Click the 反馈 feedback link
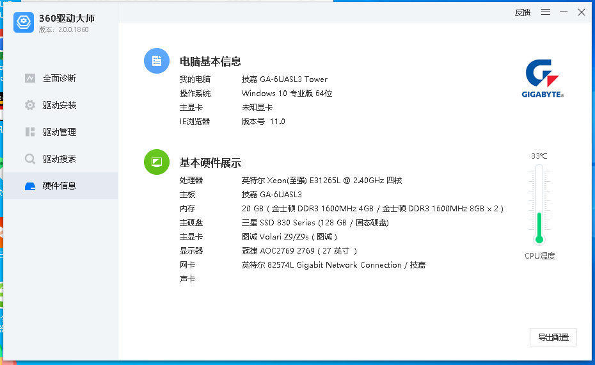595x365 pixels. (x=523, y=13)
